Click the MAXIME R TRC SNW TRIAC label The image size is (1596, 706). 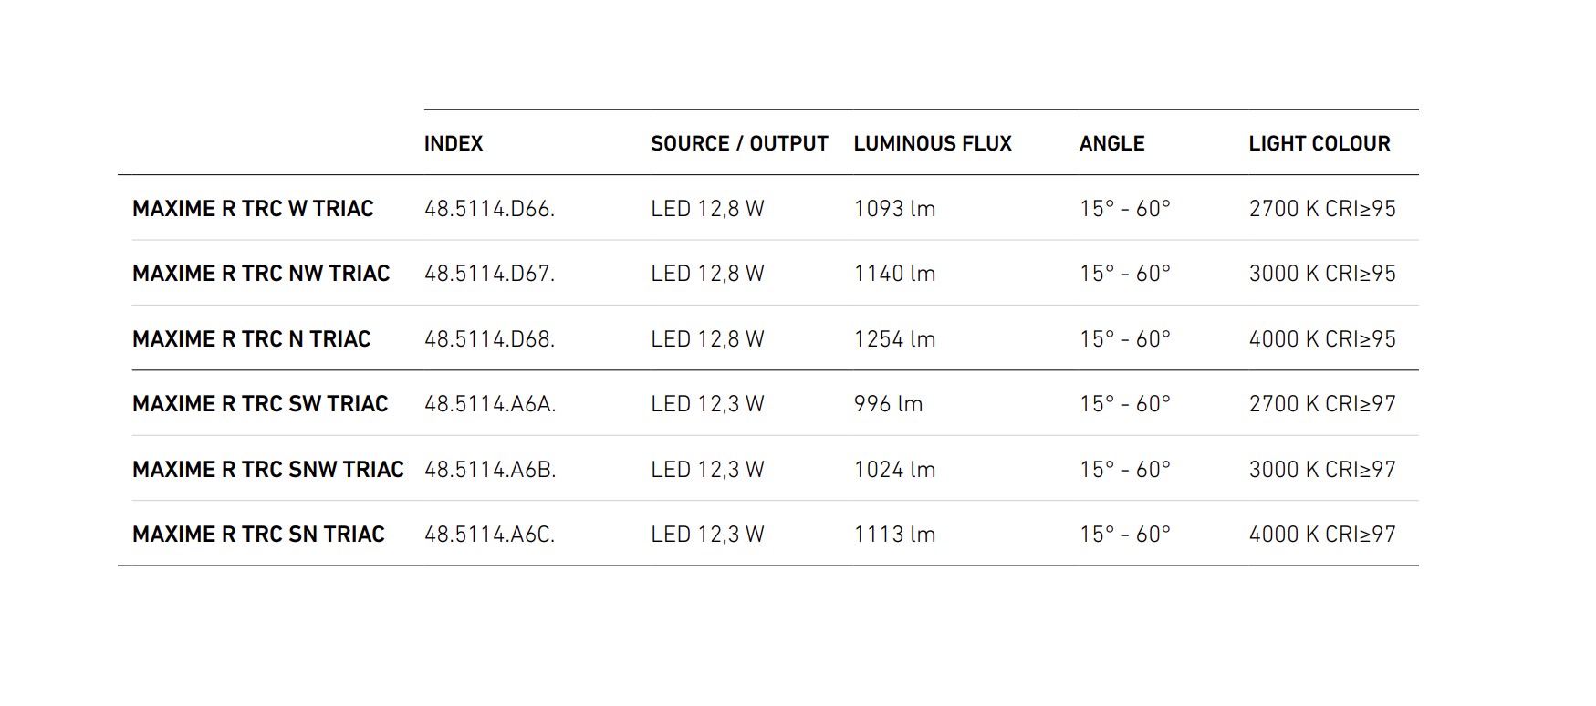(x=267, y=470)
